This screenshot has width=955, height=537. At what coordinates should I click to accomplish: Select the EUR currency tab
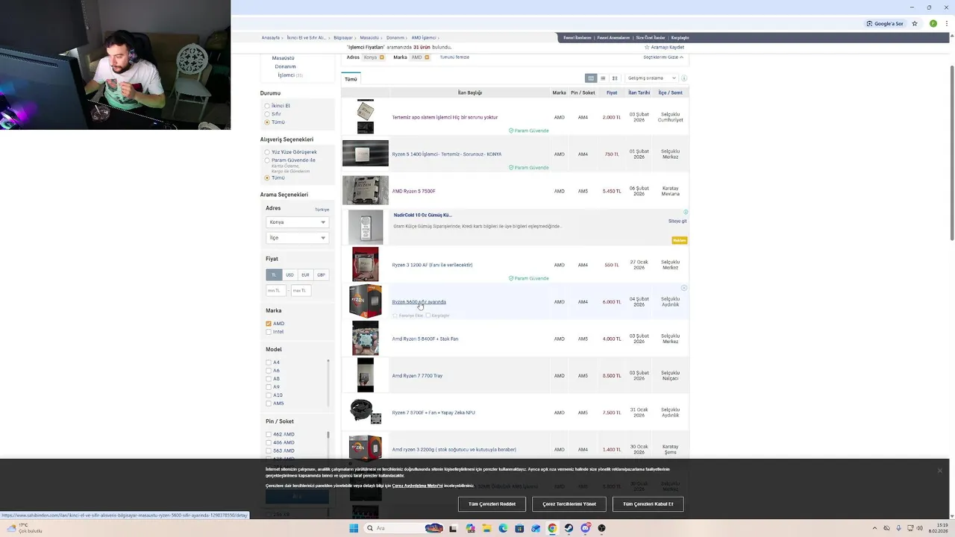tap(305, 274)
